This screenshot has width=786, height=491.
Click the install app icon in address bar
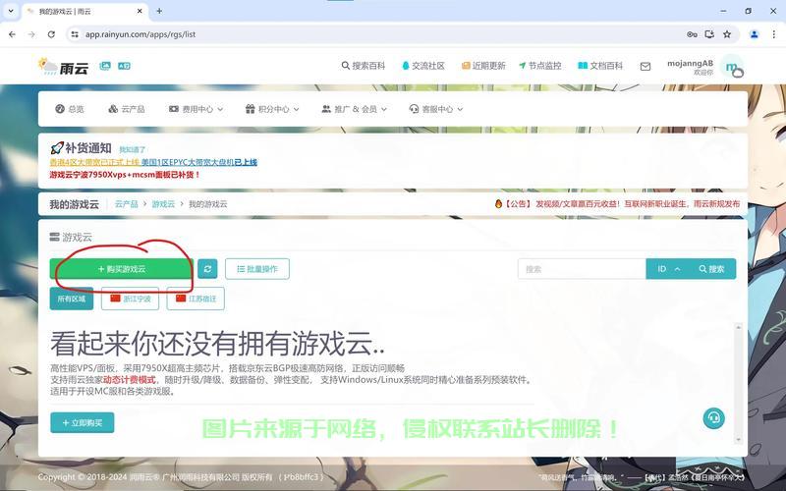[x=709, y=34]
